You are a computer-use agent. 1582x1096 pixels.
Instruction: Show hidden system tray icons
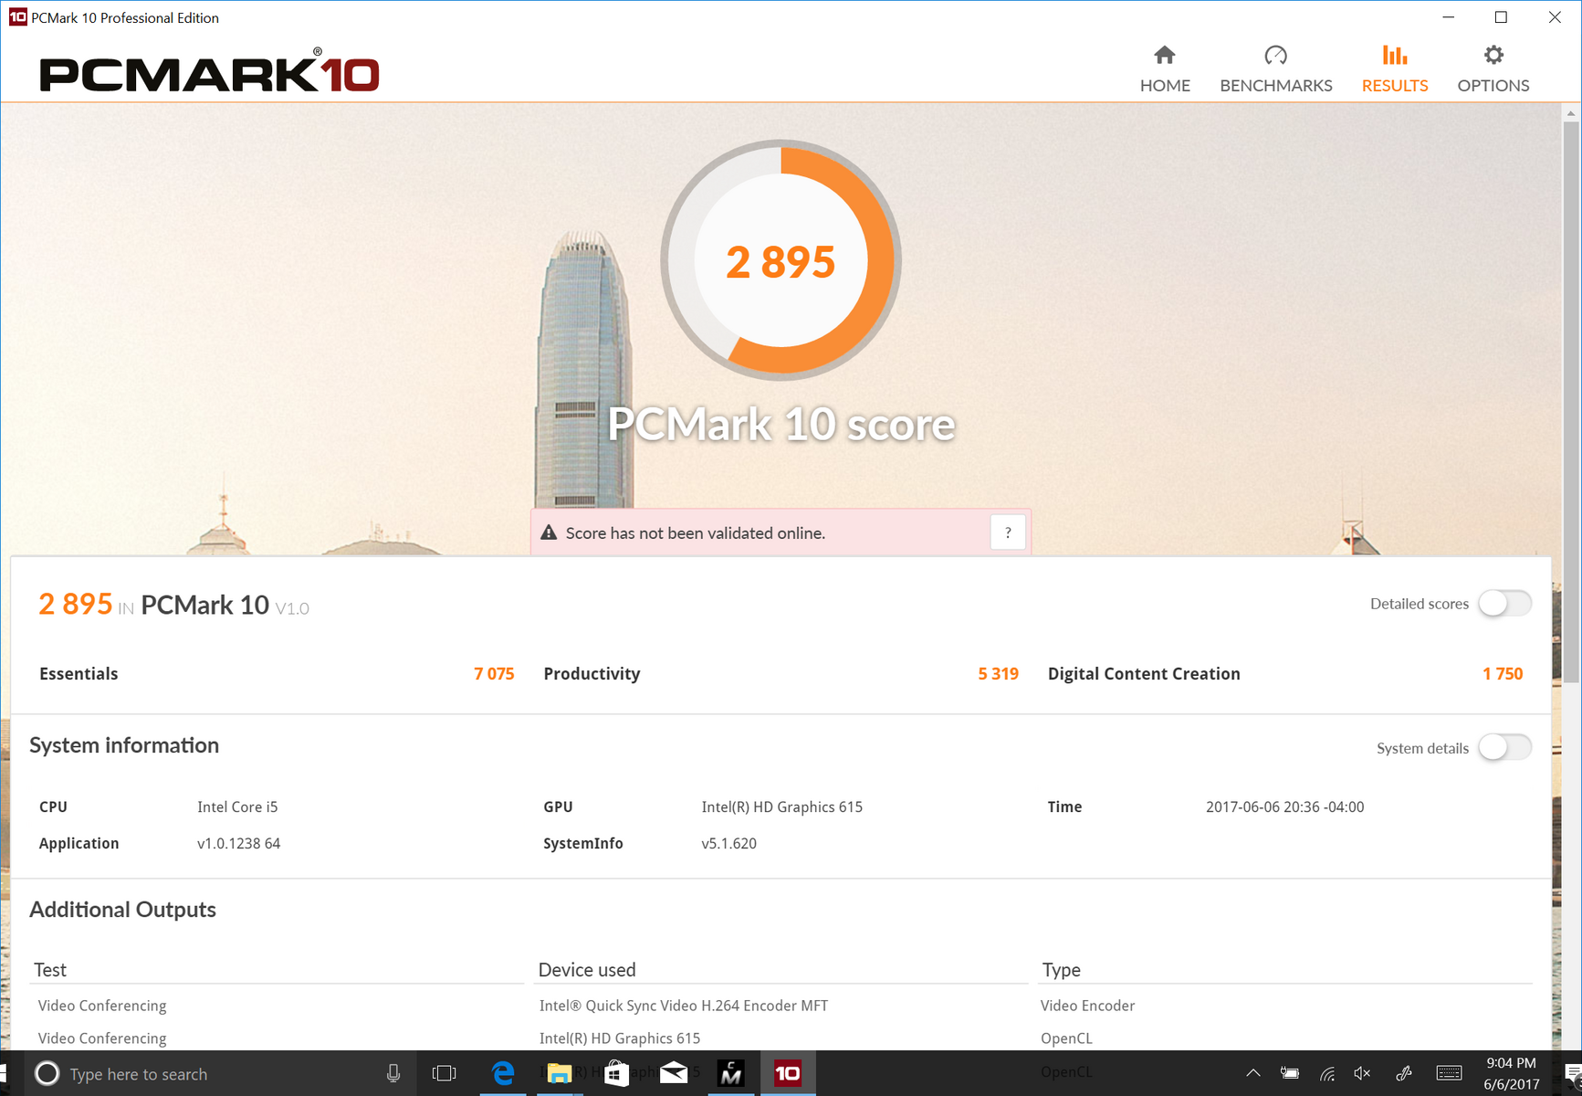click(x=1253, y=1074)
